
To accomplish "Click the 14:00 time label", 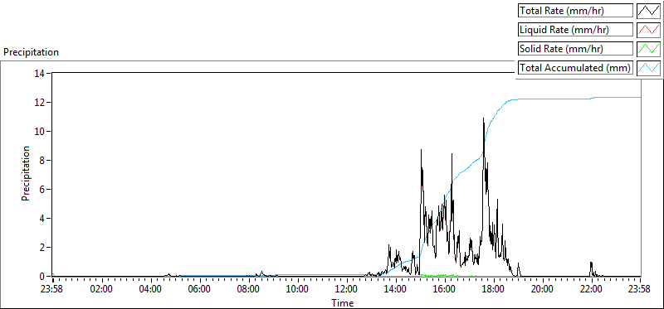I will point(396,290).
